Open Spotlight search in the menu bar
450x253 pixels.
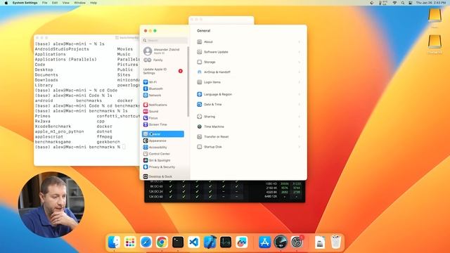click(403, 3)
